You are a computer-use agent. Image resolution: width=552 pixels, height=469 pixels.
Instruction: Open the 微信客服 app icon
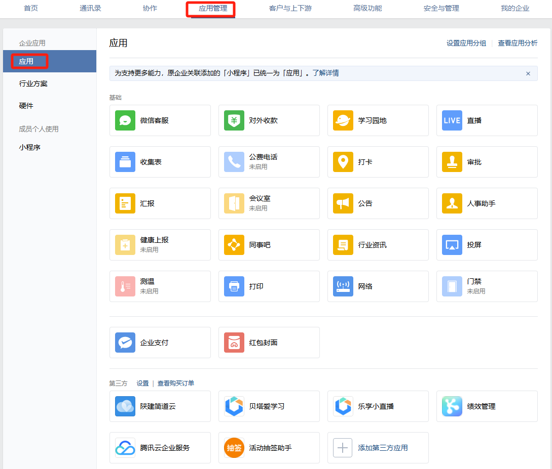pyautogui.click(x=125, y=120)
